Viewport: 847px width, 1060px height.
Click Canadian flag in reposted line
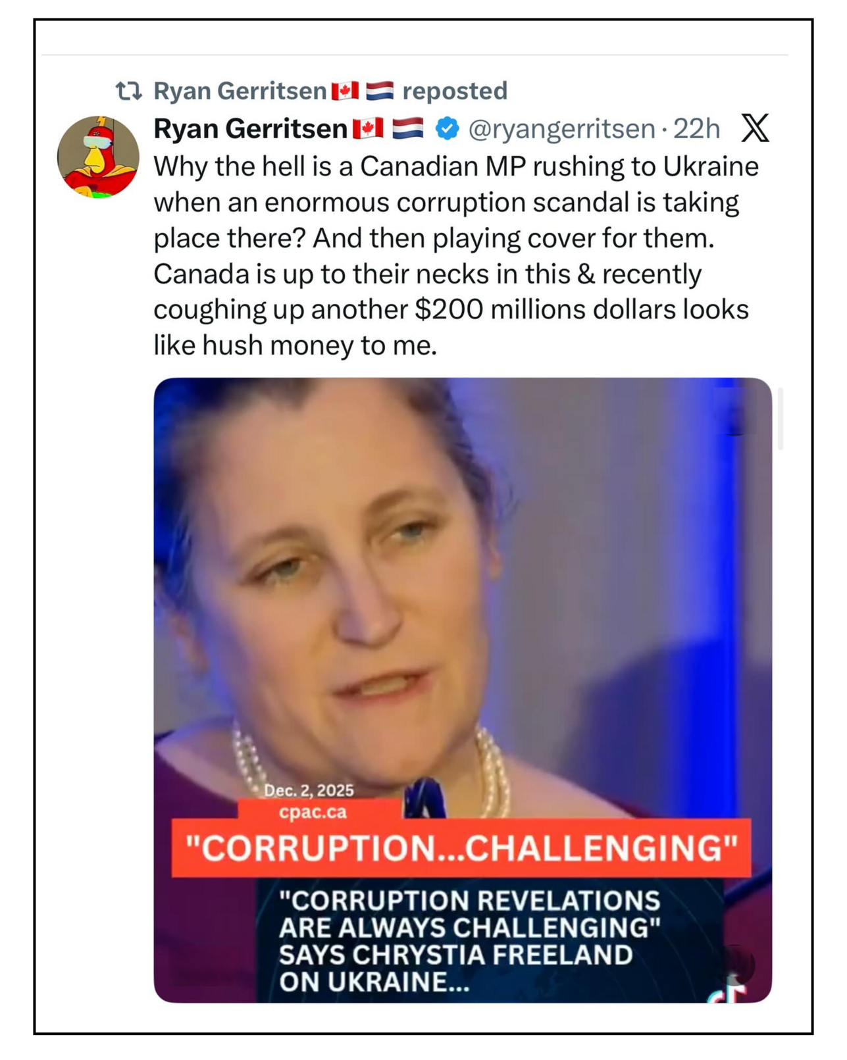[x=345, y=91]
